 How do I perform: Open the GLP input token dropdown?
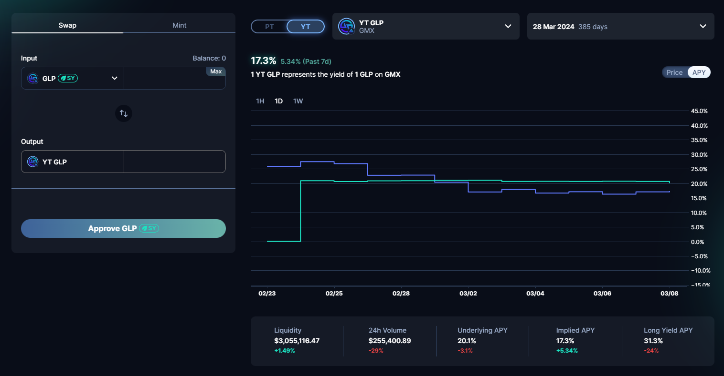73,78
